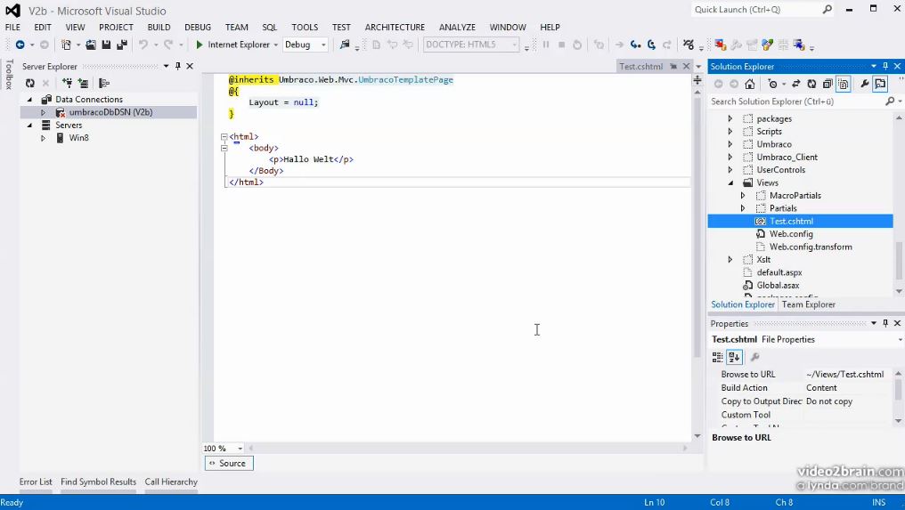Toggle pin on the Test.cshtml tab

click(673, 67)
